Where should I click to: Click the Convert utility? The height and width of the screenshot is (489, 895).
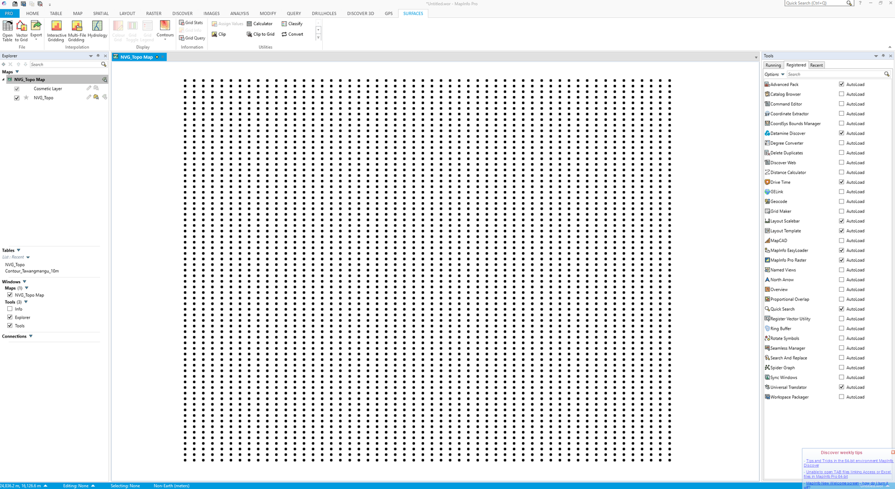tap(293, 34)
